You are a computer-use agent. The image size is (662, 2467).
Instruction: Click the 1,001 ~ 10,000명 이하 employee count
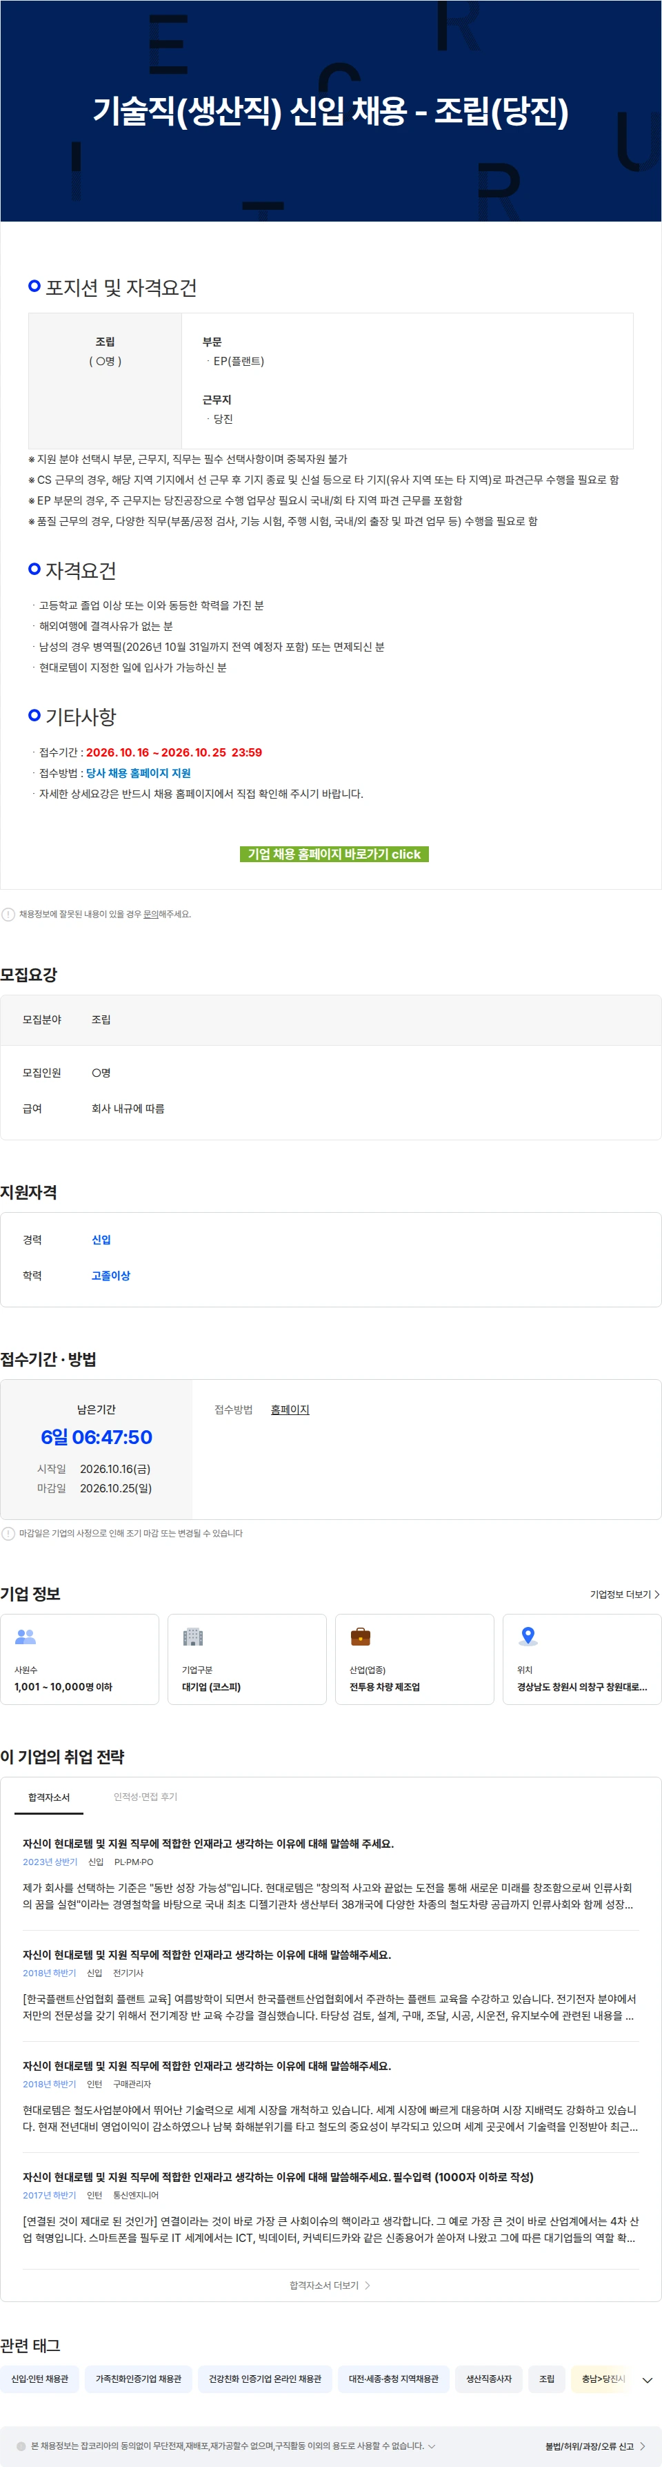(63, 1688)
